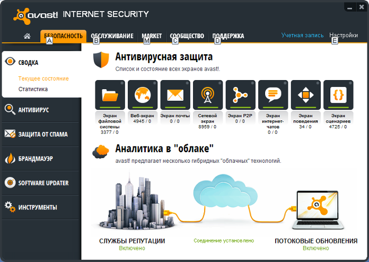
Task: Select the БЕЗОПАСНОСТЬ tab
Action: tap(63, 36)
